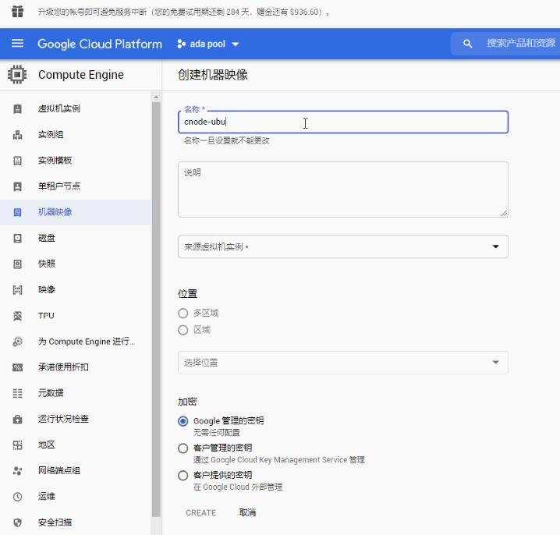
Task: Open 实例组 in the sidebar
Action: coord(51,135)
